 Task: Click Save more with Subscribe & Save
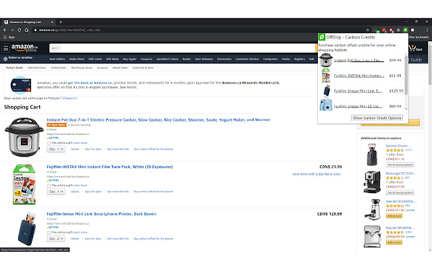click(317, 174)
